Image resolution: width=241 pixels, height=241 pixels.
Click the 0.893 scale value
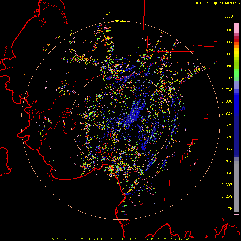pyautogui.click(x=227, y=54)
